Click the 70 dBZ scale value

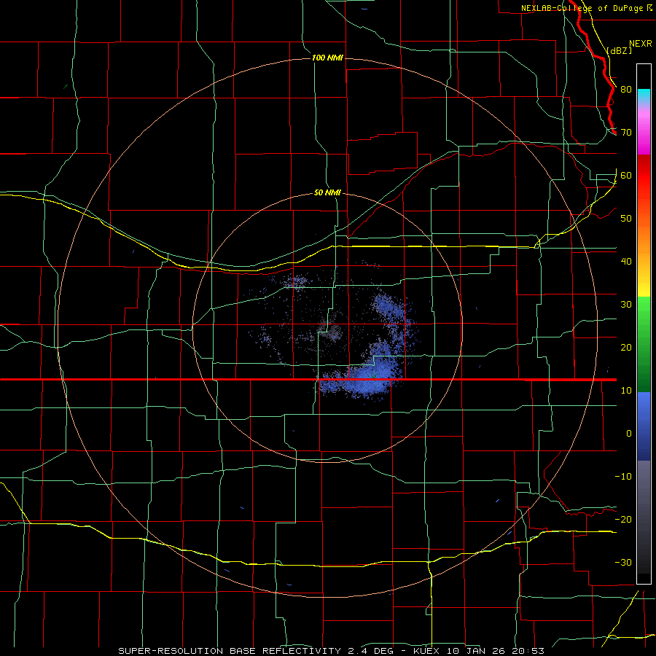[626, 133]
